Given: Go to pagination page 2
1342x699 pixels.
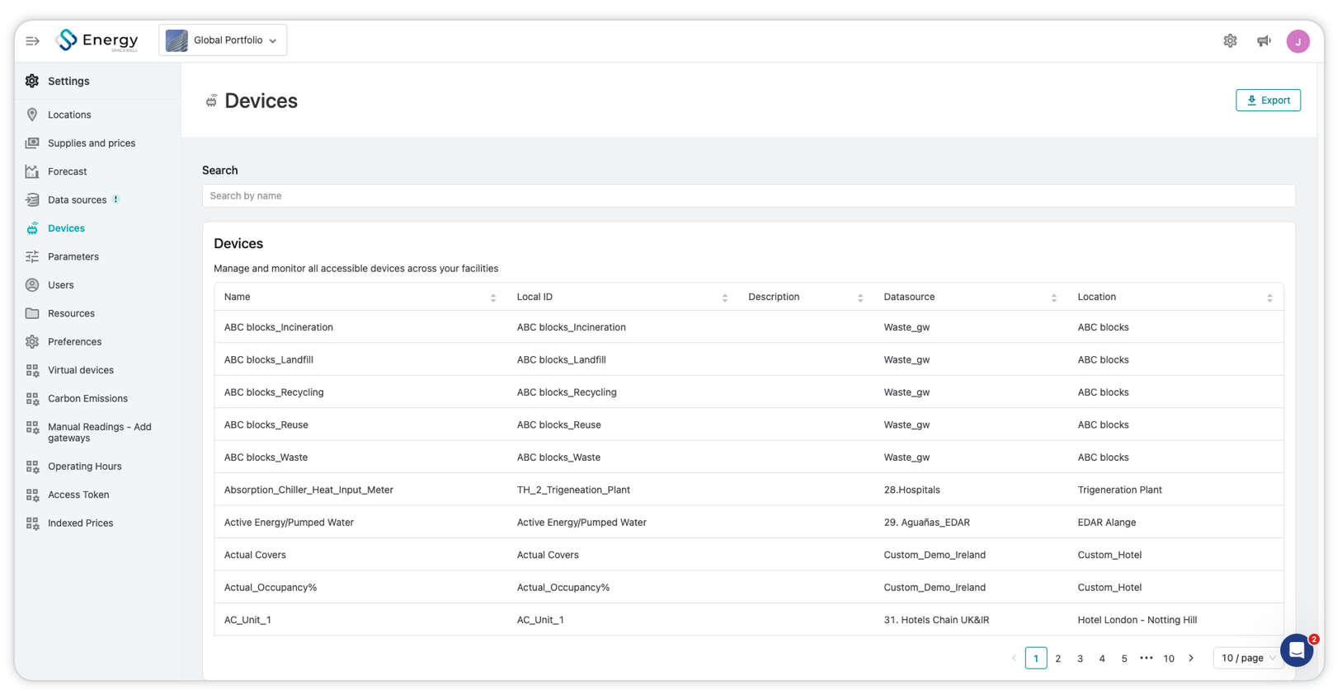Looking at the screenshot, I should point(1058,658).
